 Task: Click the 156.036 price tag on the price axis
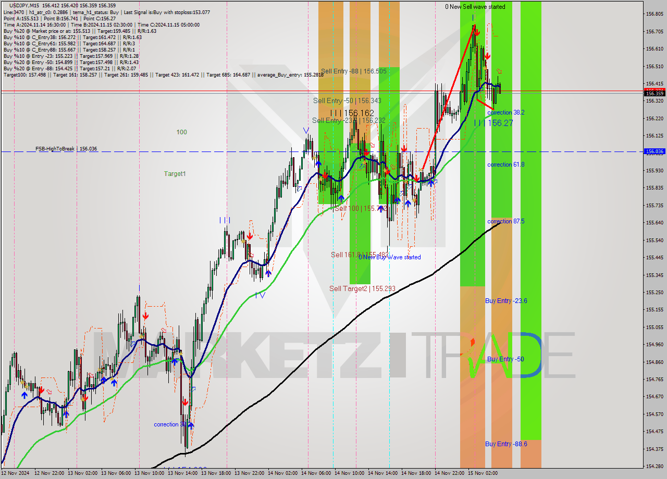655,152
